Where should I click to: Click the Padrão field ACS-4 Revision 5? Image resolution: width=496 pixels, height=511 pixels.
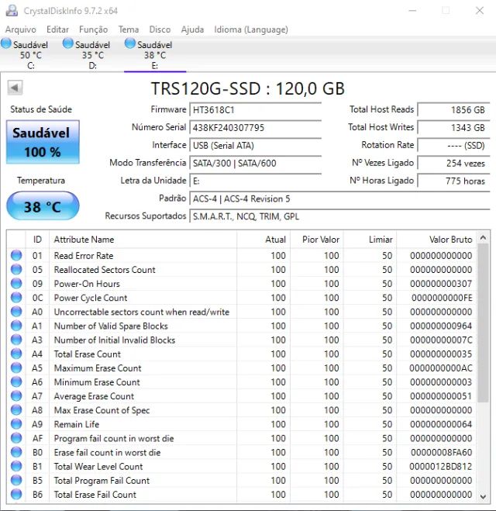[x=339, y=199]
